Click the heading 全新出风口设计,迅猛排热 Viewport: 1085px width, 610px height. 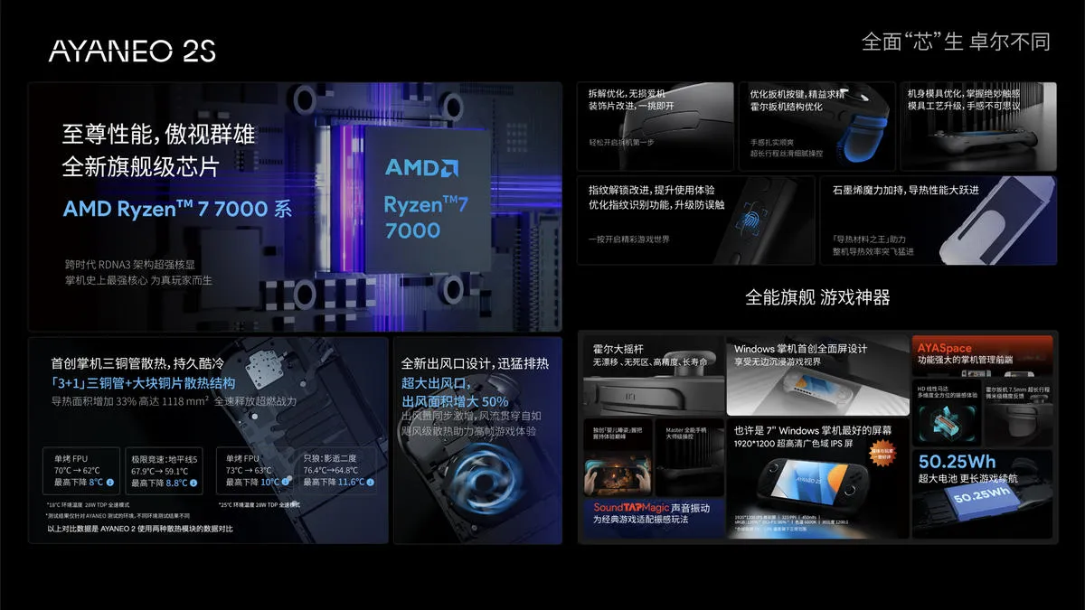coord(475,363)
